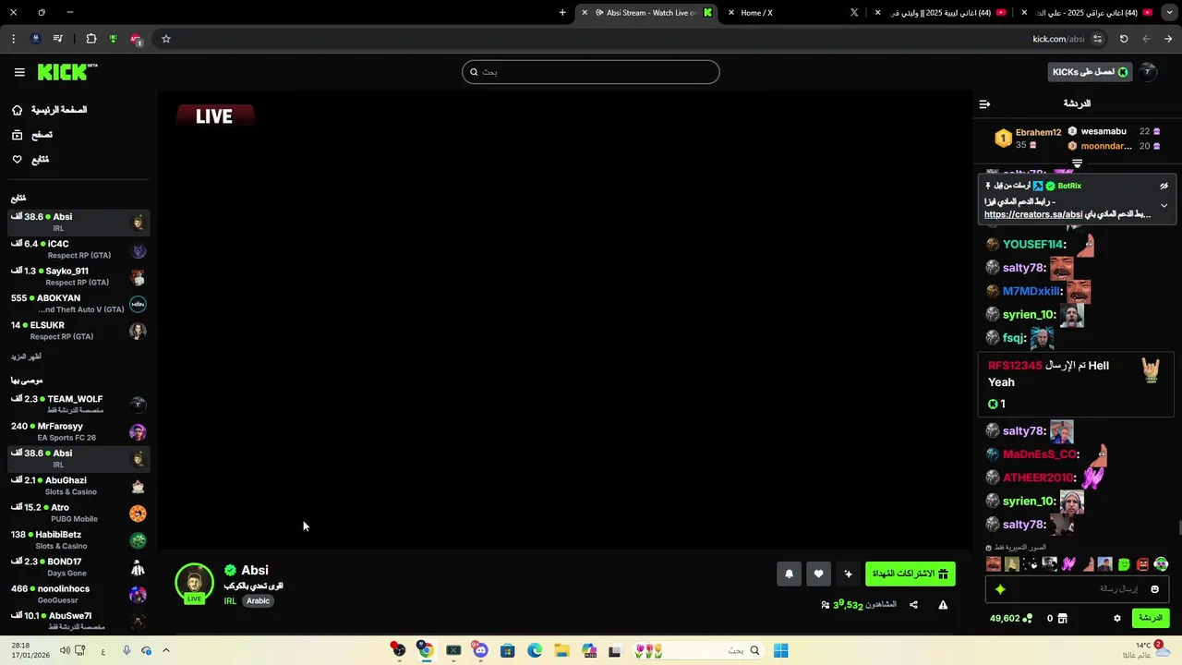The image size is (1182, 665).
Task: Open MrFarosyy recommended channel
Action: 78,431
